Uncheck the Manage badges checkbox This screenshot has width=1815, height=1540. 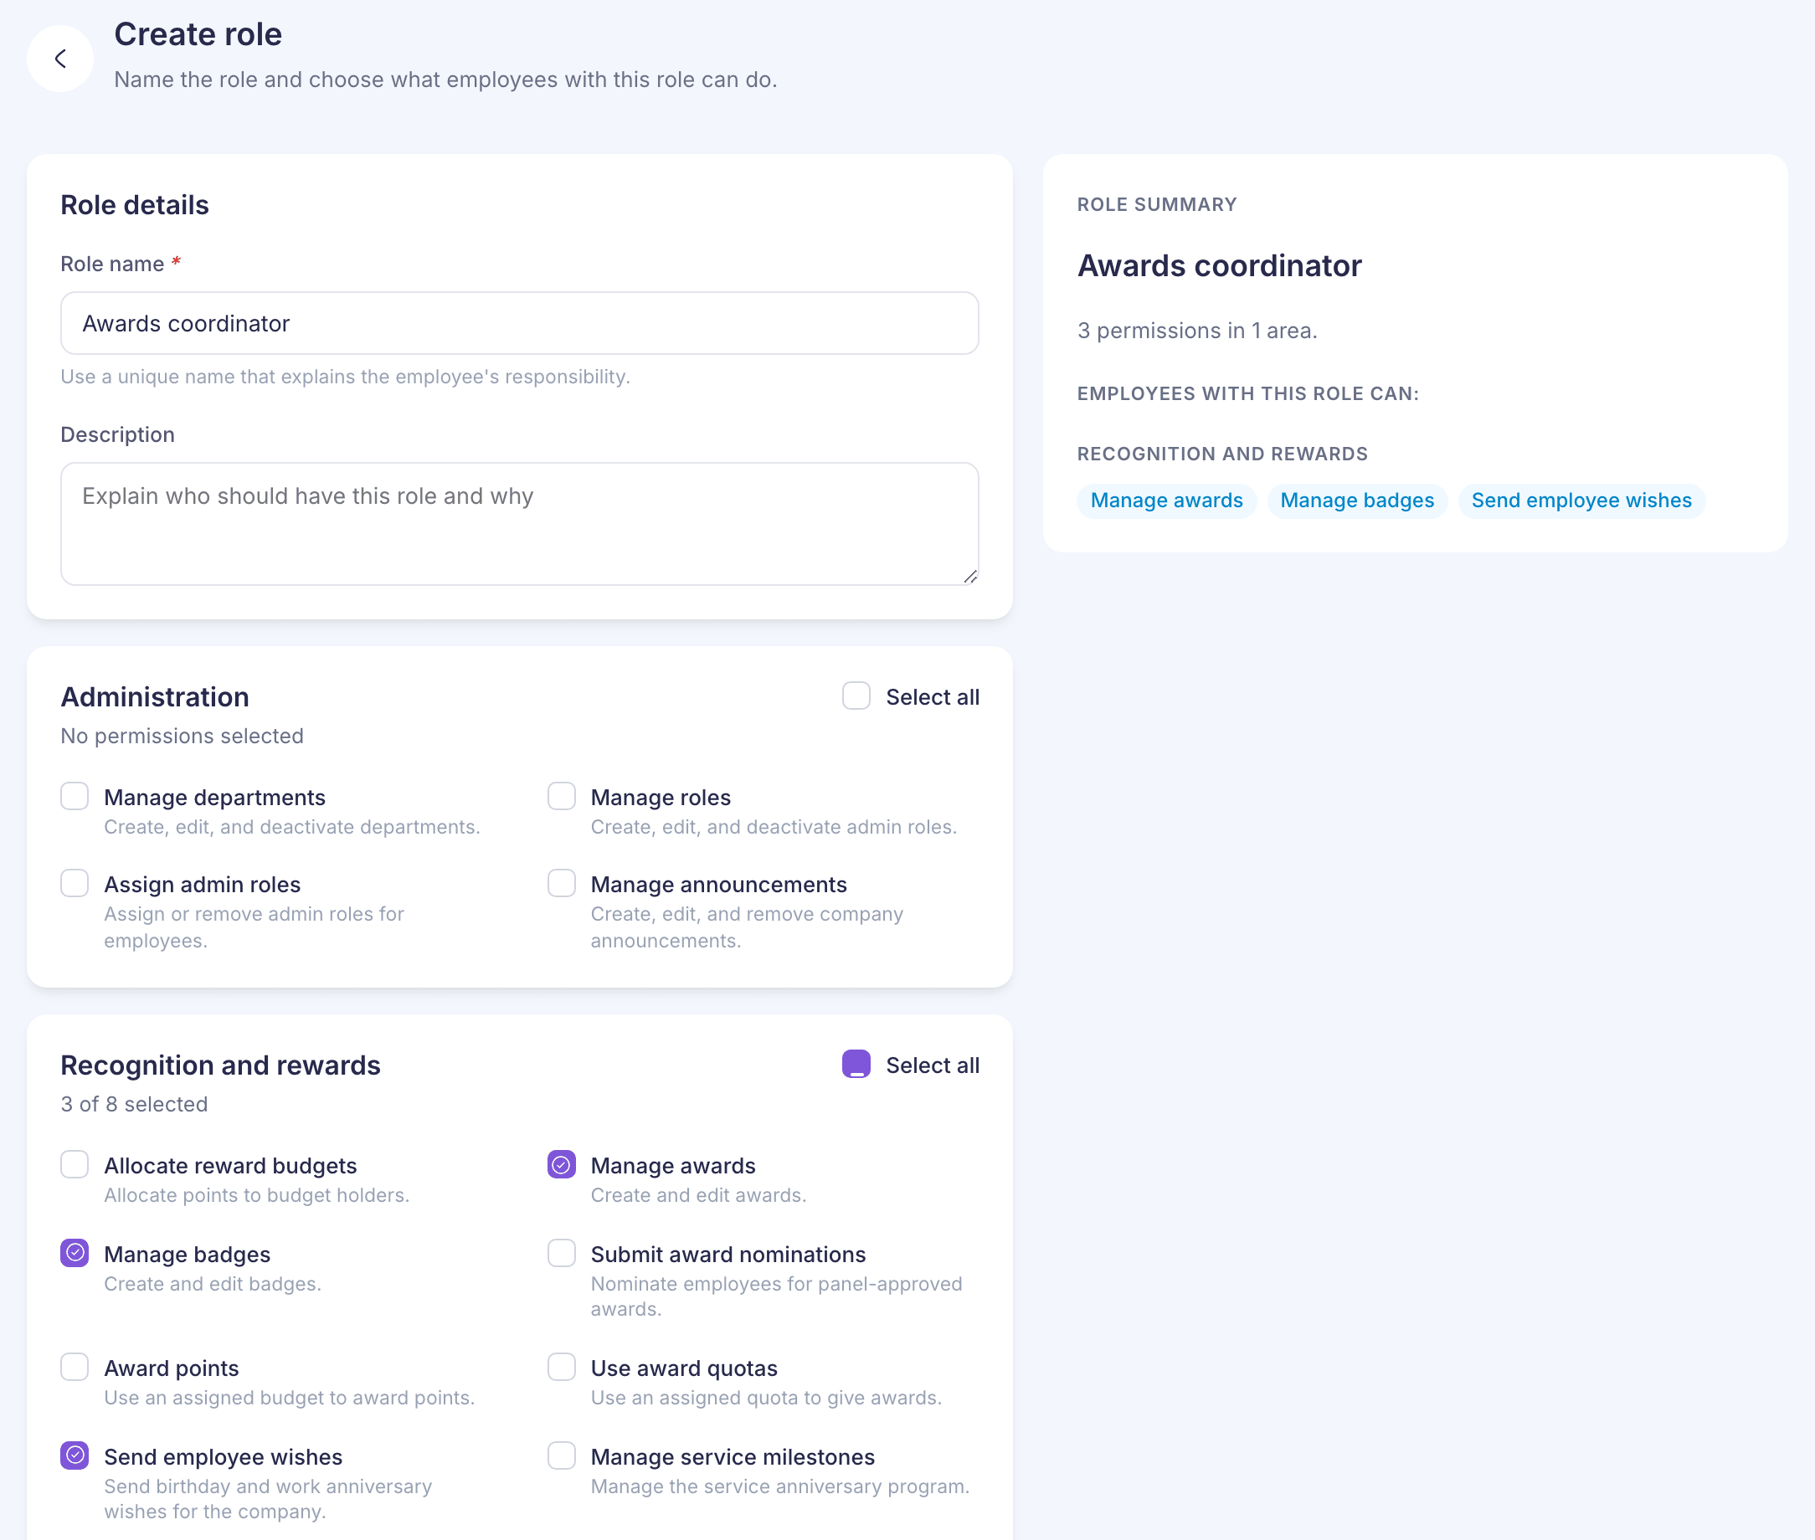[75, 1253]
